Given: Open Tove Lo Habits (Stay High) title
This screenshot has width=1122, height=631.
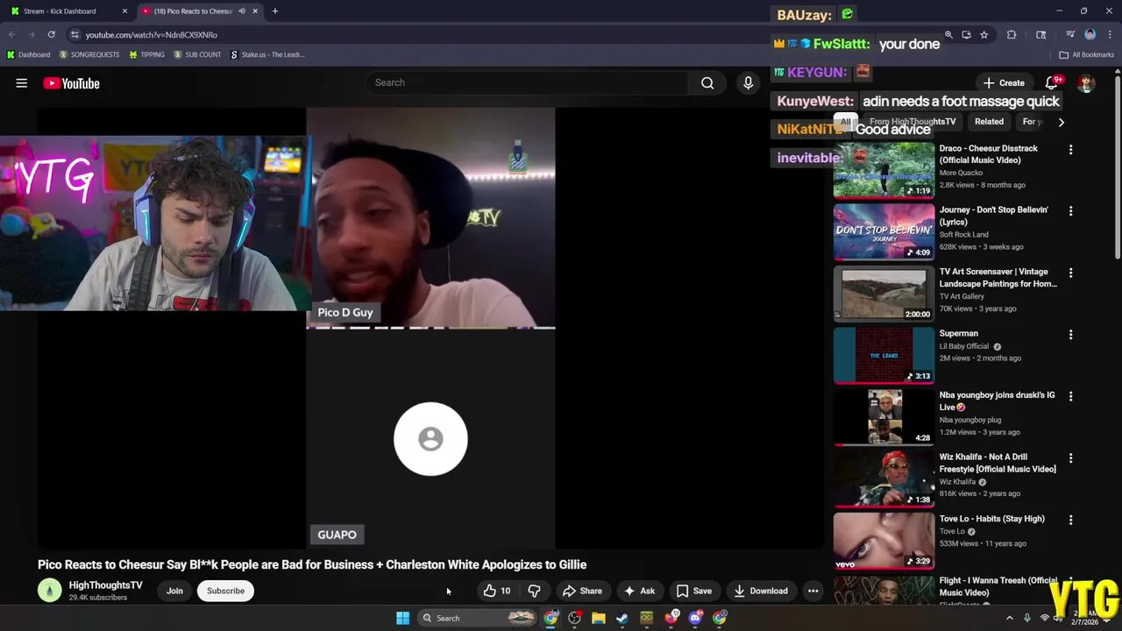Looking at the screenshot, I should coord(992,519).
